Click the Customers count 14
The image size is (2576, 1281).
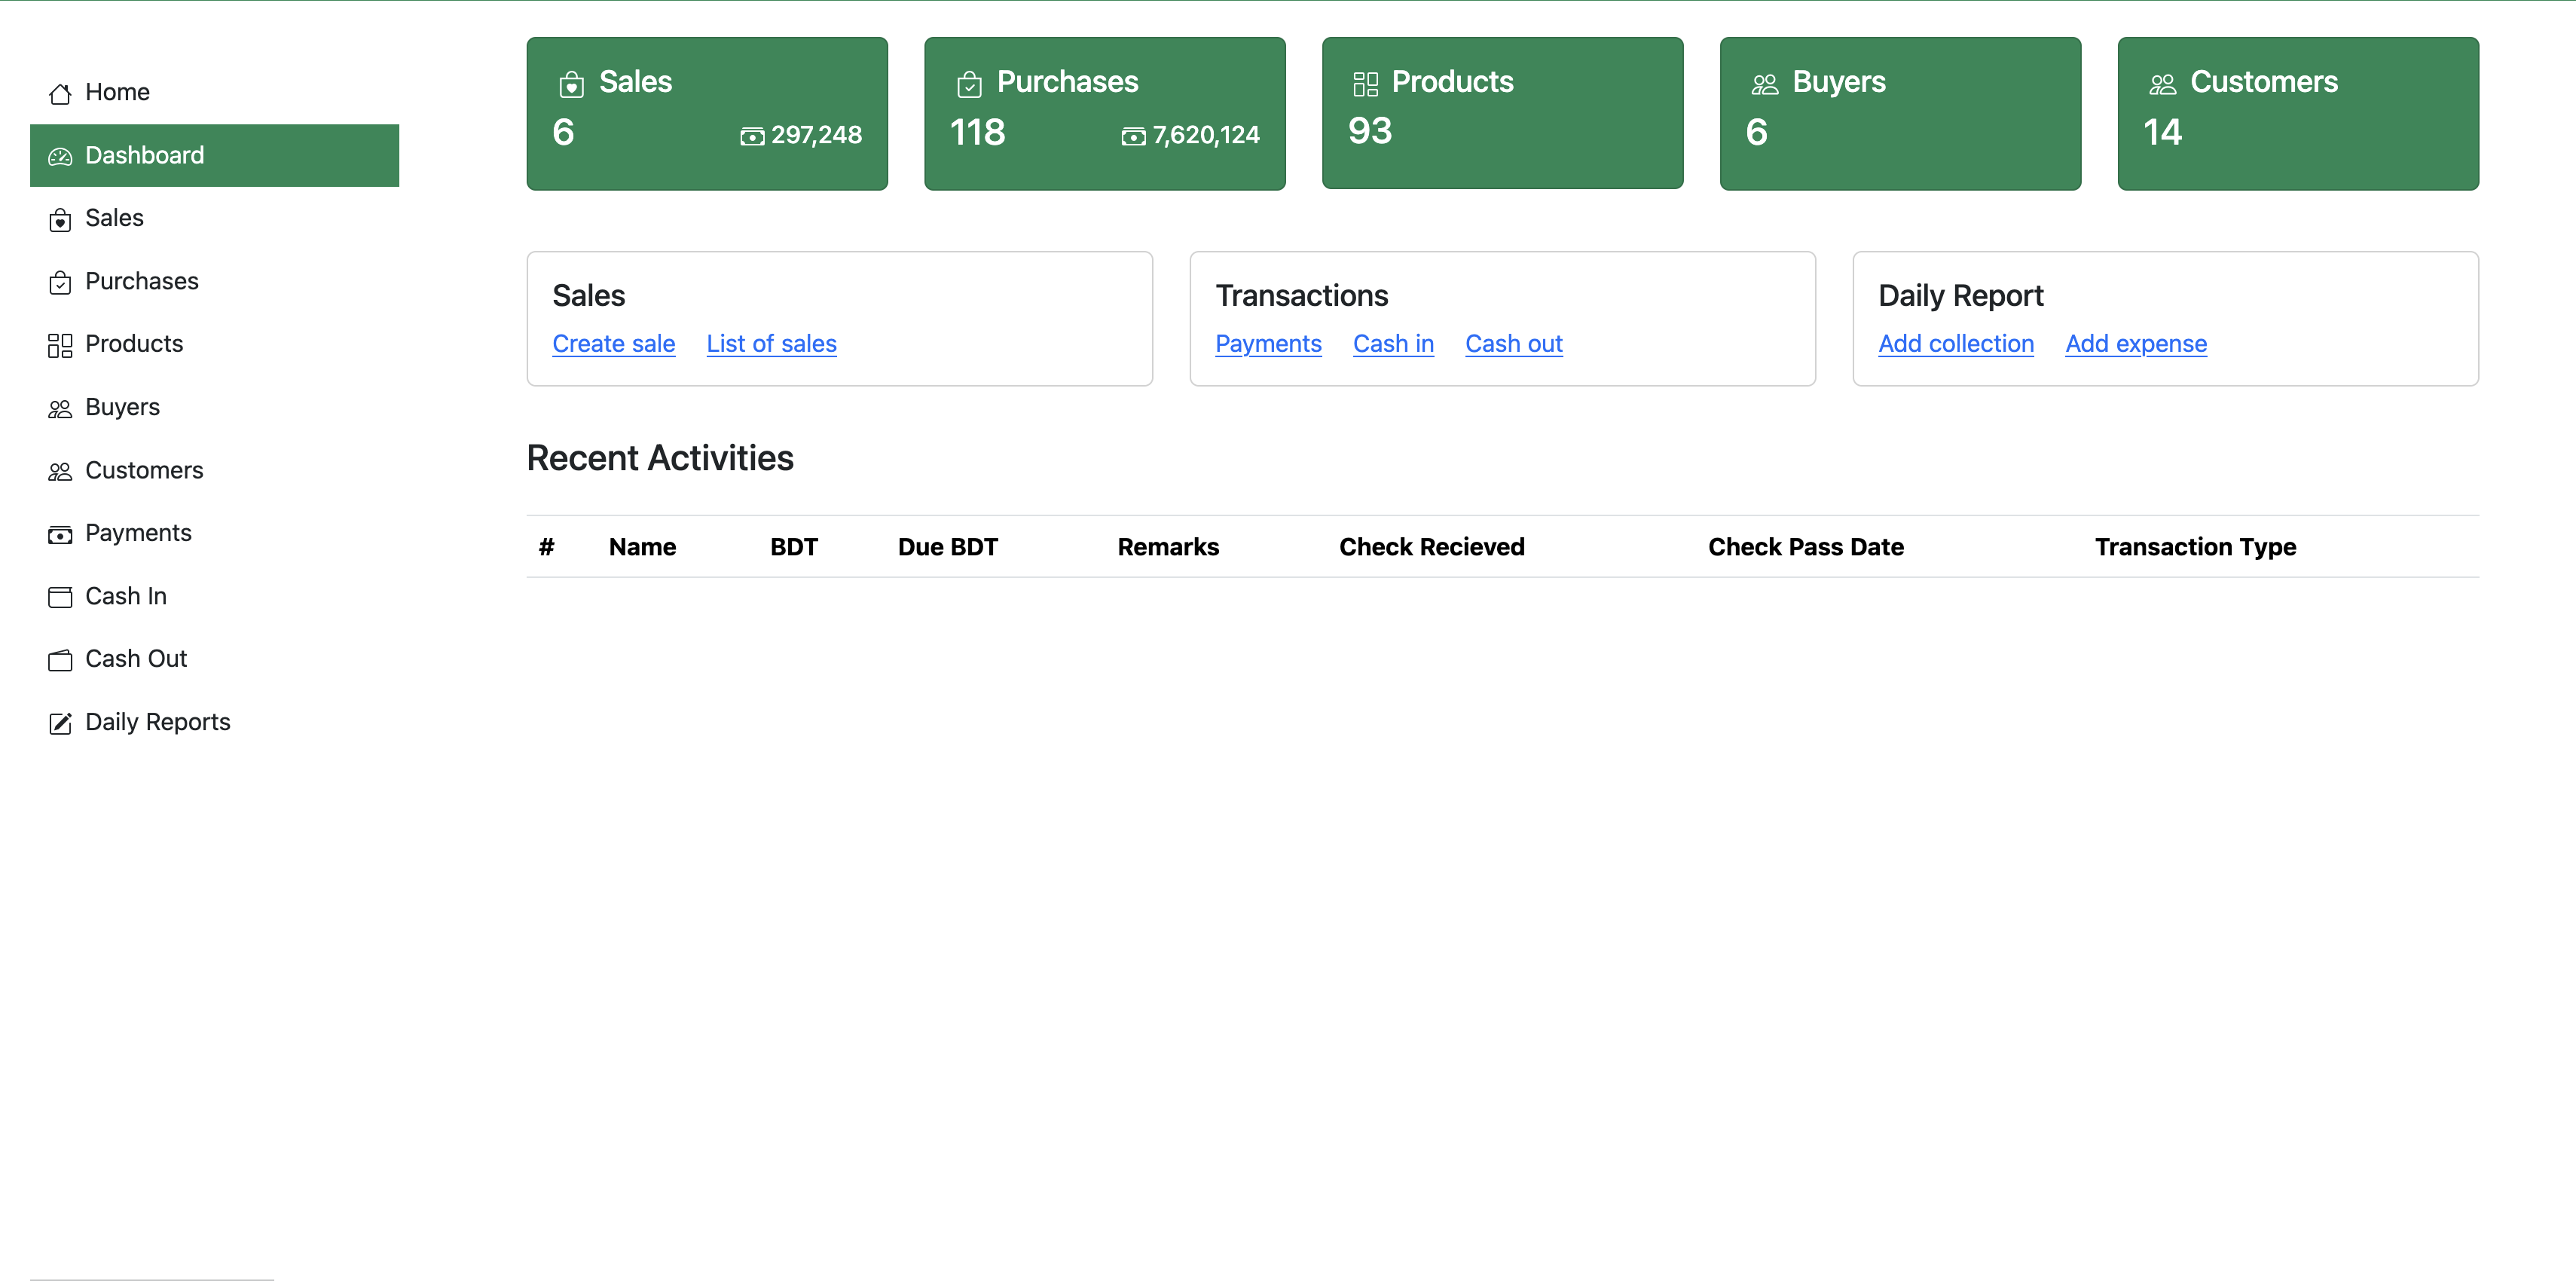[x=2162, y=132]
